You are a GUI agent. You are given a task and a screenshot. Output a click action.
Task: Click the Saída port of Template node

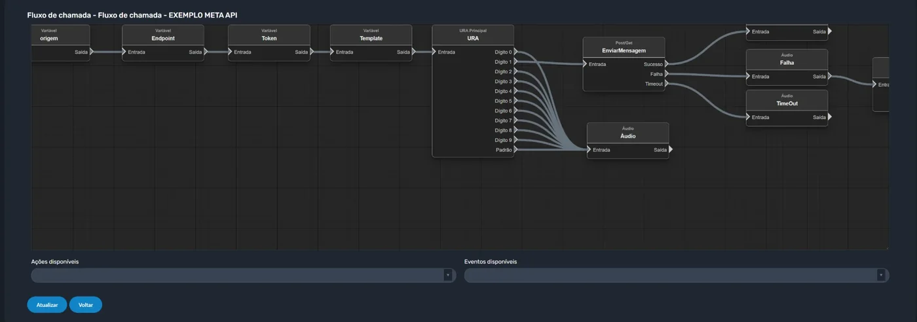[415, 52]
